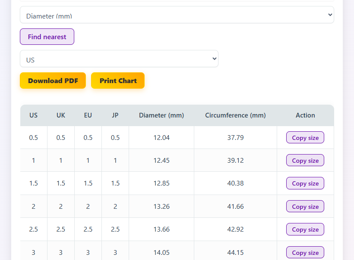Click the Find nearest button

[x=47, y=37]
